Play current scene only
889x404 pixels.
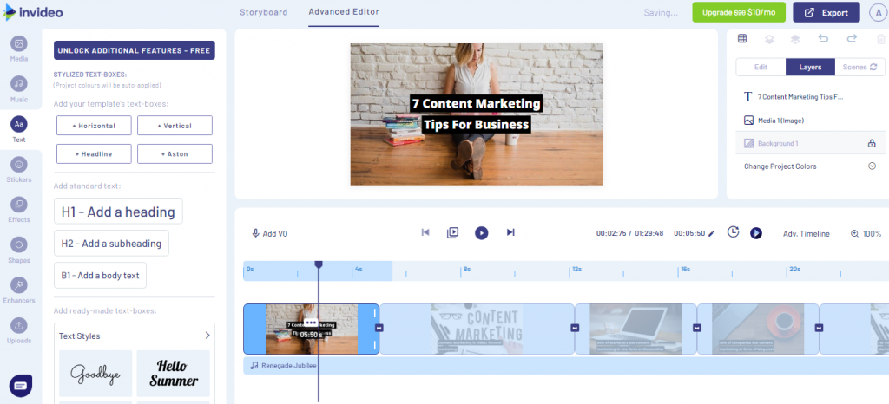[x=452, y=232]
